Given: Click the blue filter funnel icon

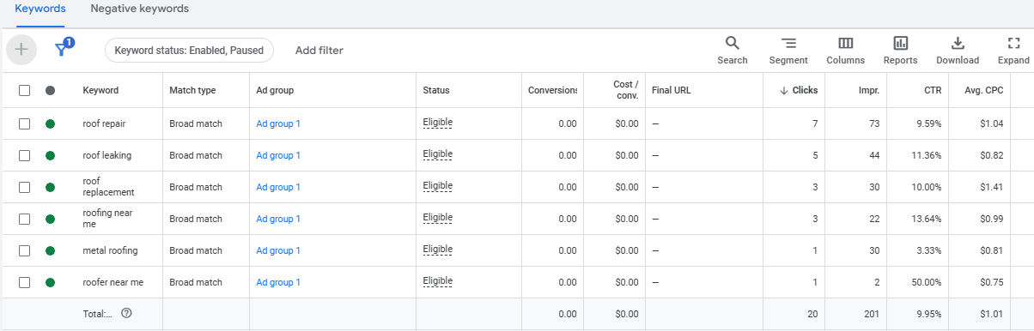Looking at the screenshot, I should pos(62,49).
